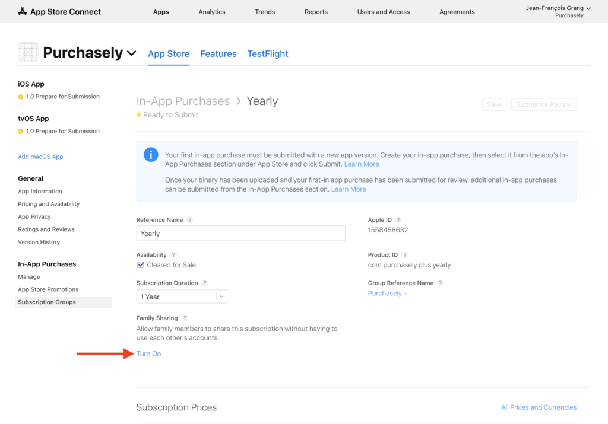The height and width of the screenshot is (424, 608).
Task: Open Ratings and Reviews in sidebar
Action: point(46,229)
